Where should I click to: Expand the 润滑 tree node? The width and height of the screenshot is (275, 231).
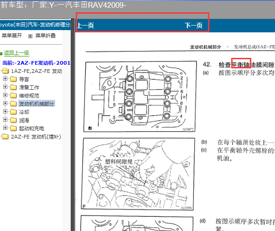[5, 119]
